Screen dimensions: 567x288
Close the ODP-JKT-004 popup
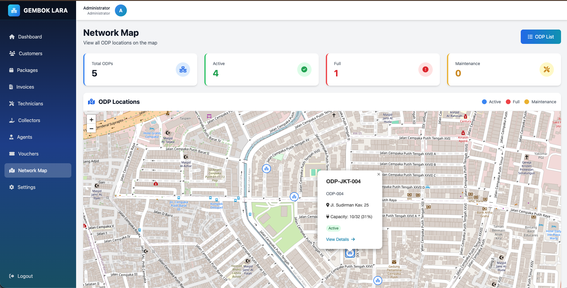(378, 174)
